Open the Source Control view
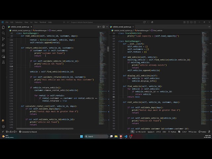Image resolution: width=212 pixels, height=159 pixels. pos(3,39)
